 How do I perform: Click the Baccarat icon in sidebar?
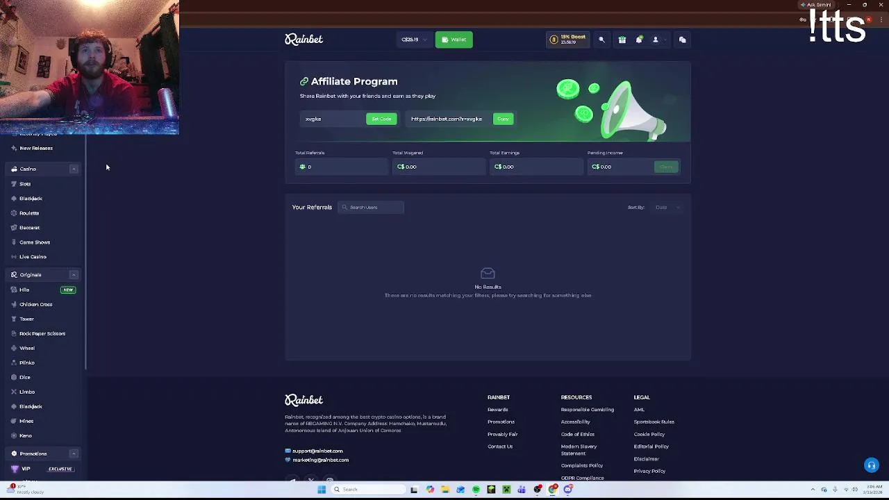(14, 228)
